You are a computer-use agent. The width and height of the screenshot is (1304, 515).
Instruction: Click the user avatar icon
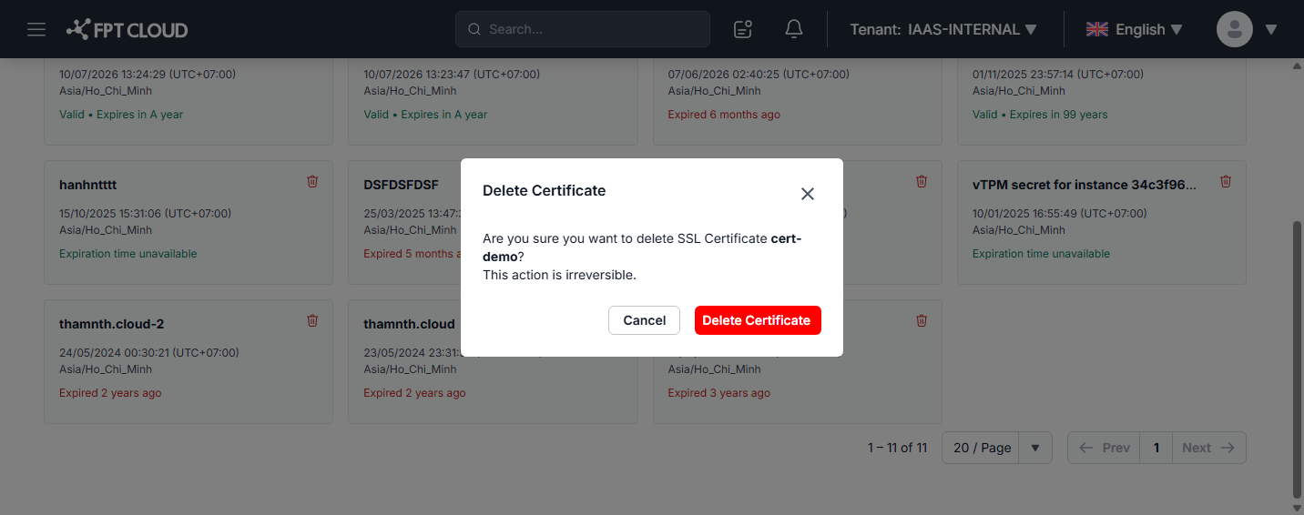point(1235,29)
